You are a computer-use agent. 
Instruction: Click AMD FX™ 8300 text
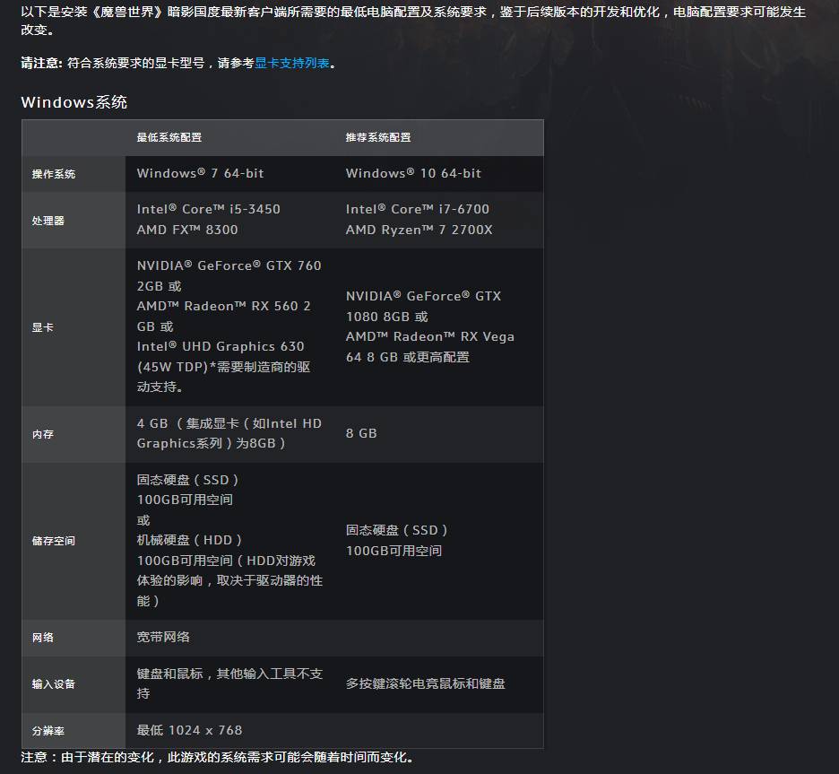point(187,230)
